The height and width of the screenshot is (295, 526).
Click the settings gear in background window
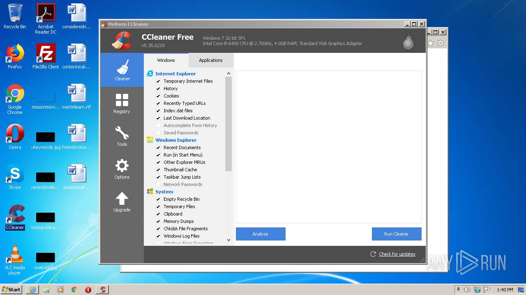coord(441,43)
